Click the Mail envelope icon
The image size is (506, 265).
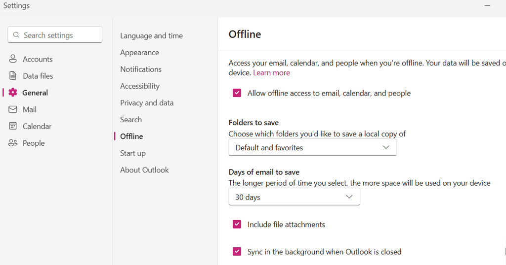tap(13, 109)
